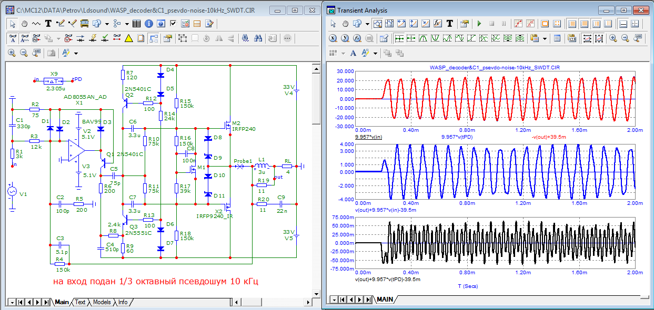The width and height of the screenshot is (654, 310).
Task: Open the dropdown arrow next to shapes icon
Action: click(x=107, y=24)
